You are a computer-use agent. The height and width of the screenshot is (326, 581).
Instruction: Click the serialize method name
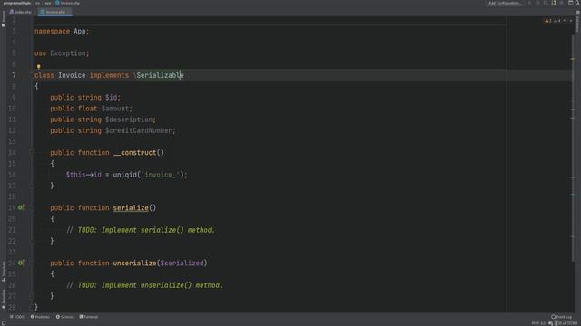131,208
